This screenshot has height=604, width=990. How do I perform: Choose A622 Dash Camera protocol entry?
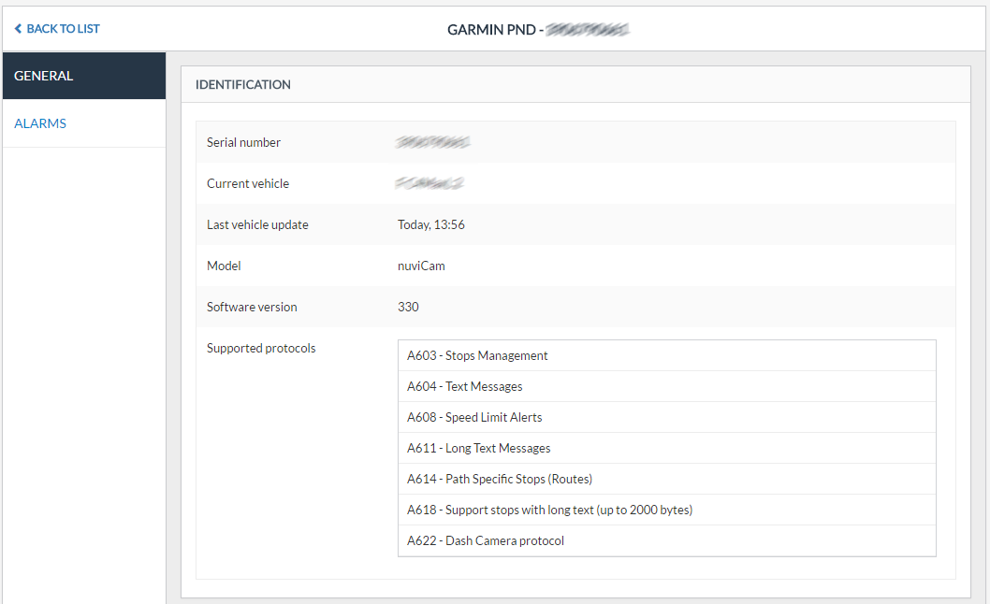[486, 540]
